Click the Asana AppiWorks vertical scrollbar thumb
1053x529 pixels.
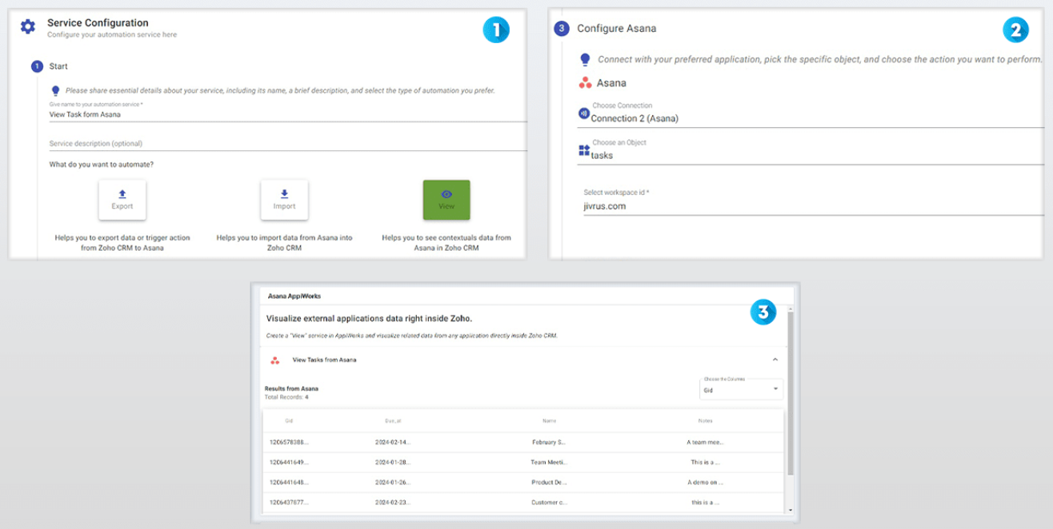[791, 392]
